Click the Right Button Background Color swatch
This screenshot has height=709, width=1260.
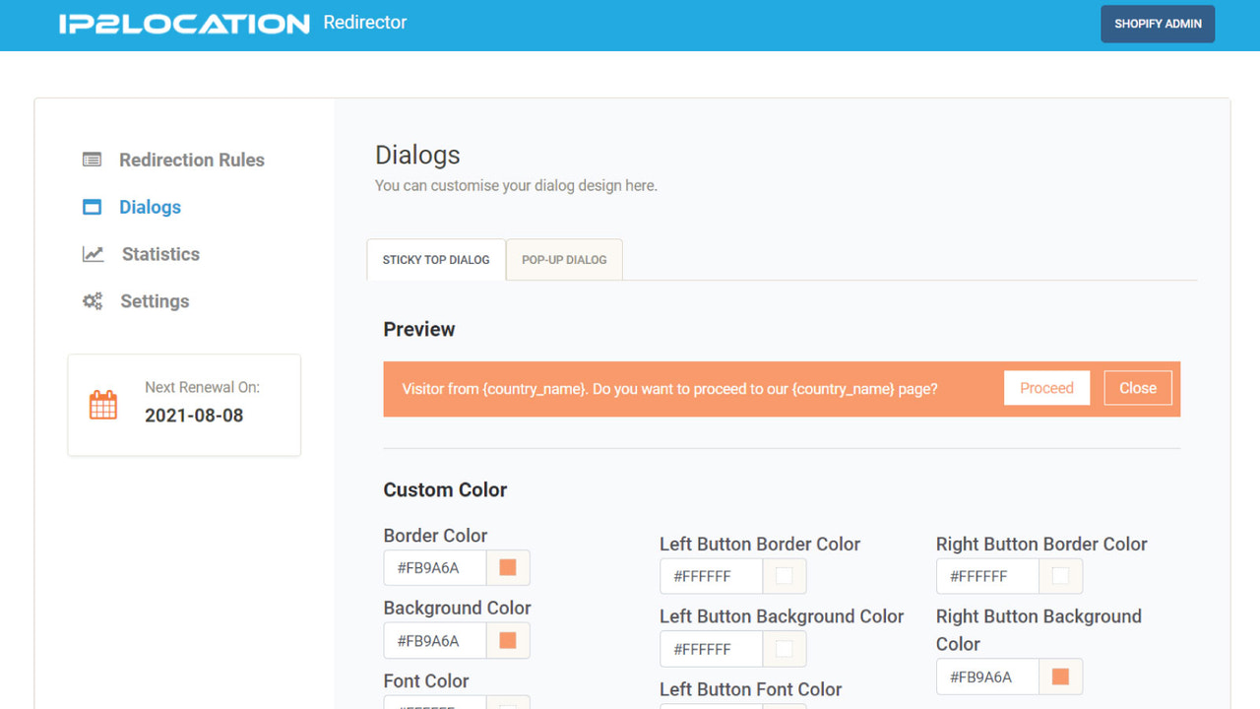(x=1061, y=677)
